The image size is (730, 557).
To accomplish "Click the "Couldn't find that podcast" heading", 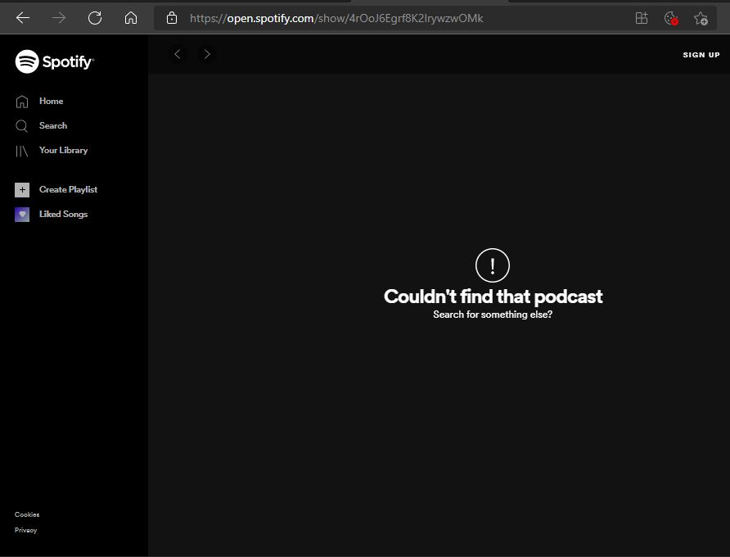I will click(493, 297).
